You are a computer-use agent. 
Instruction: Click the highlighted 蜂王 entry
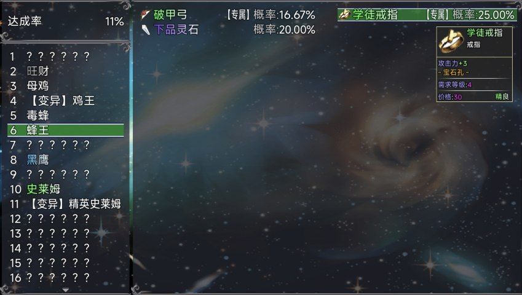coord(66,130)
